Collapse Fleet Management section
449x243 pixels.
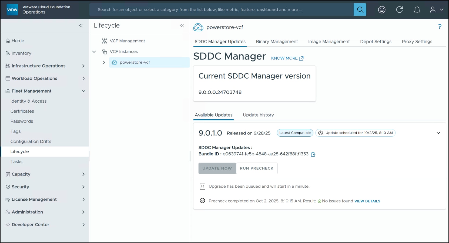(83, 91)
